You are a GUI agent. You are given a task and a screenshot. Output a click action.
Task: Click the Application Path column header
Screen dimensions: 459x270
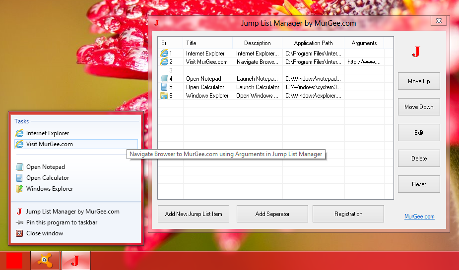(x=313, y=43)
